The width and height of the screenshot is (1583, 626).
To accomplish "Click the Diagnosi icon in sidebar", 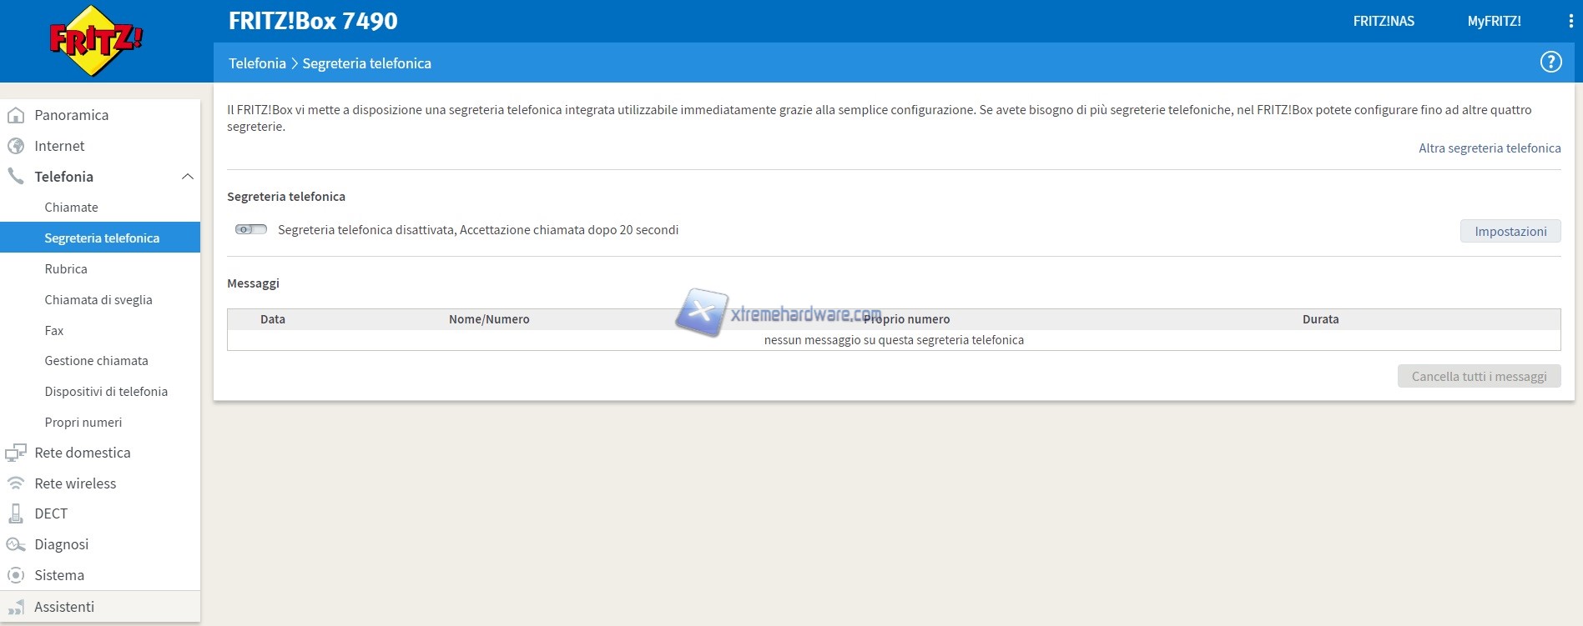I will tap(16, 544).
